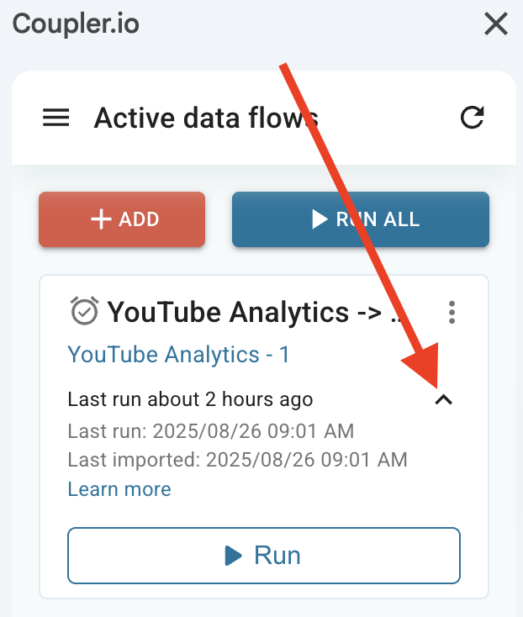The width and height of the screenshot is (523, 617).
Task: Click the alarm clock schedule icon
Action: pyautogui.click(x=84, y=312)
